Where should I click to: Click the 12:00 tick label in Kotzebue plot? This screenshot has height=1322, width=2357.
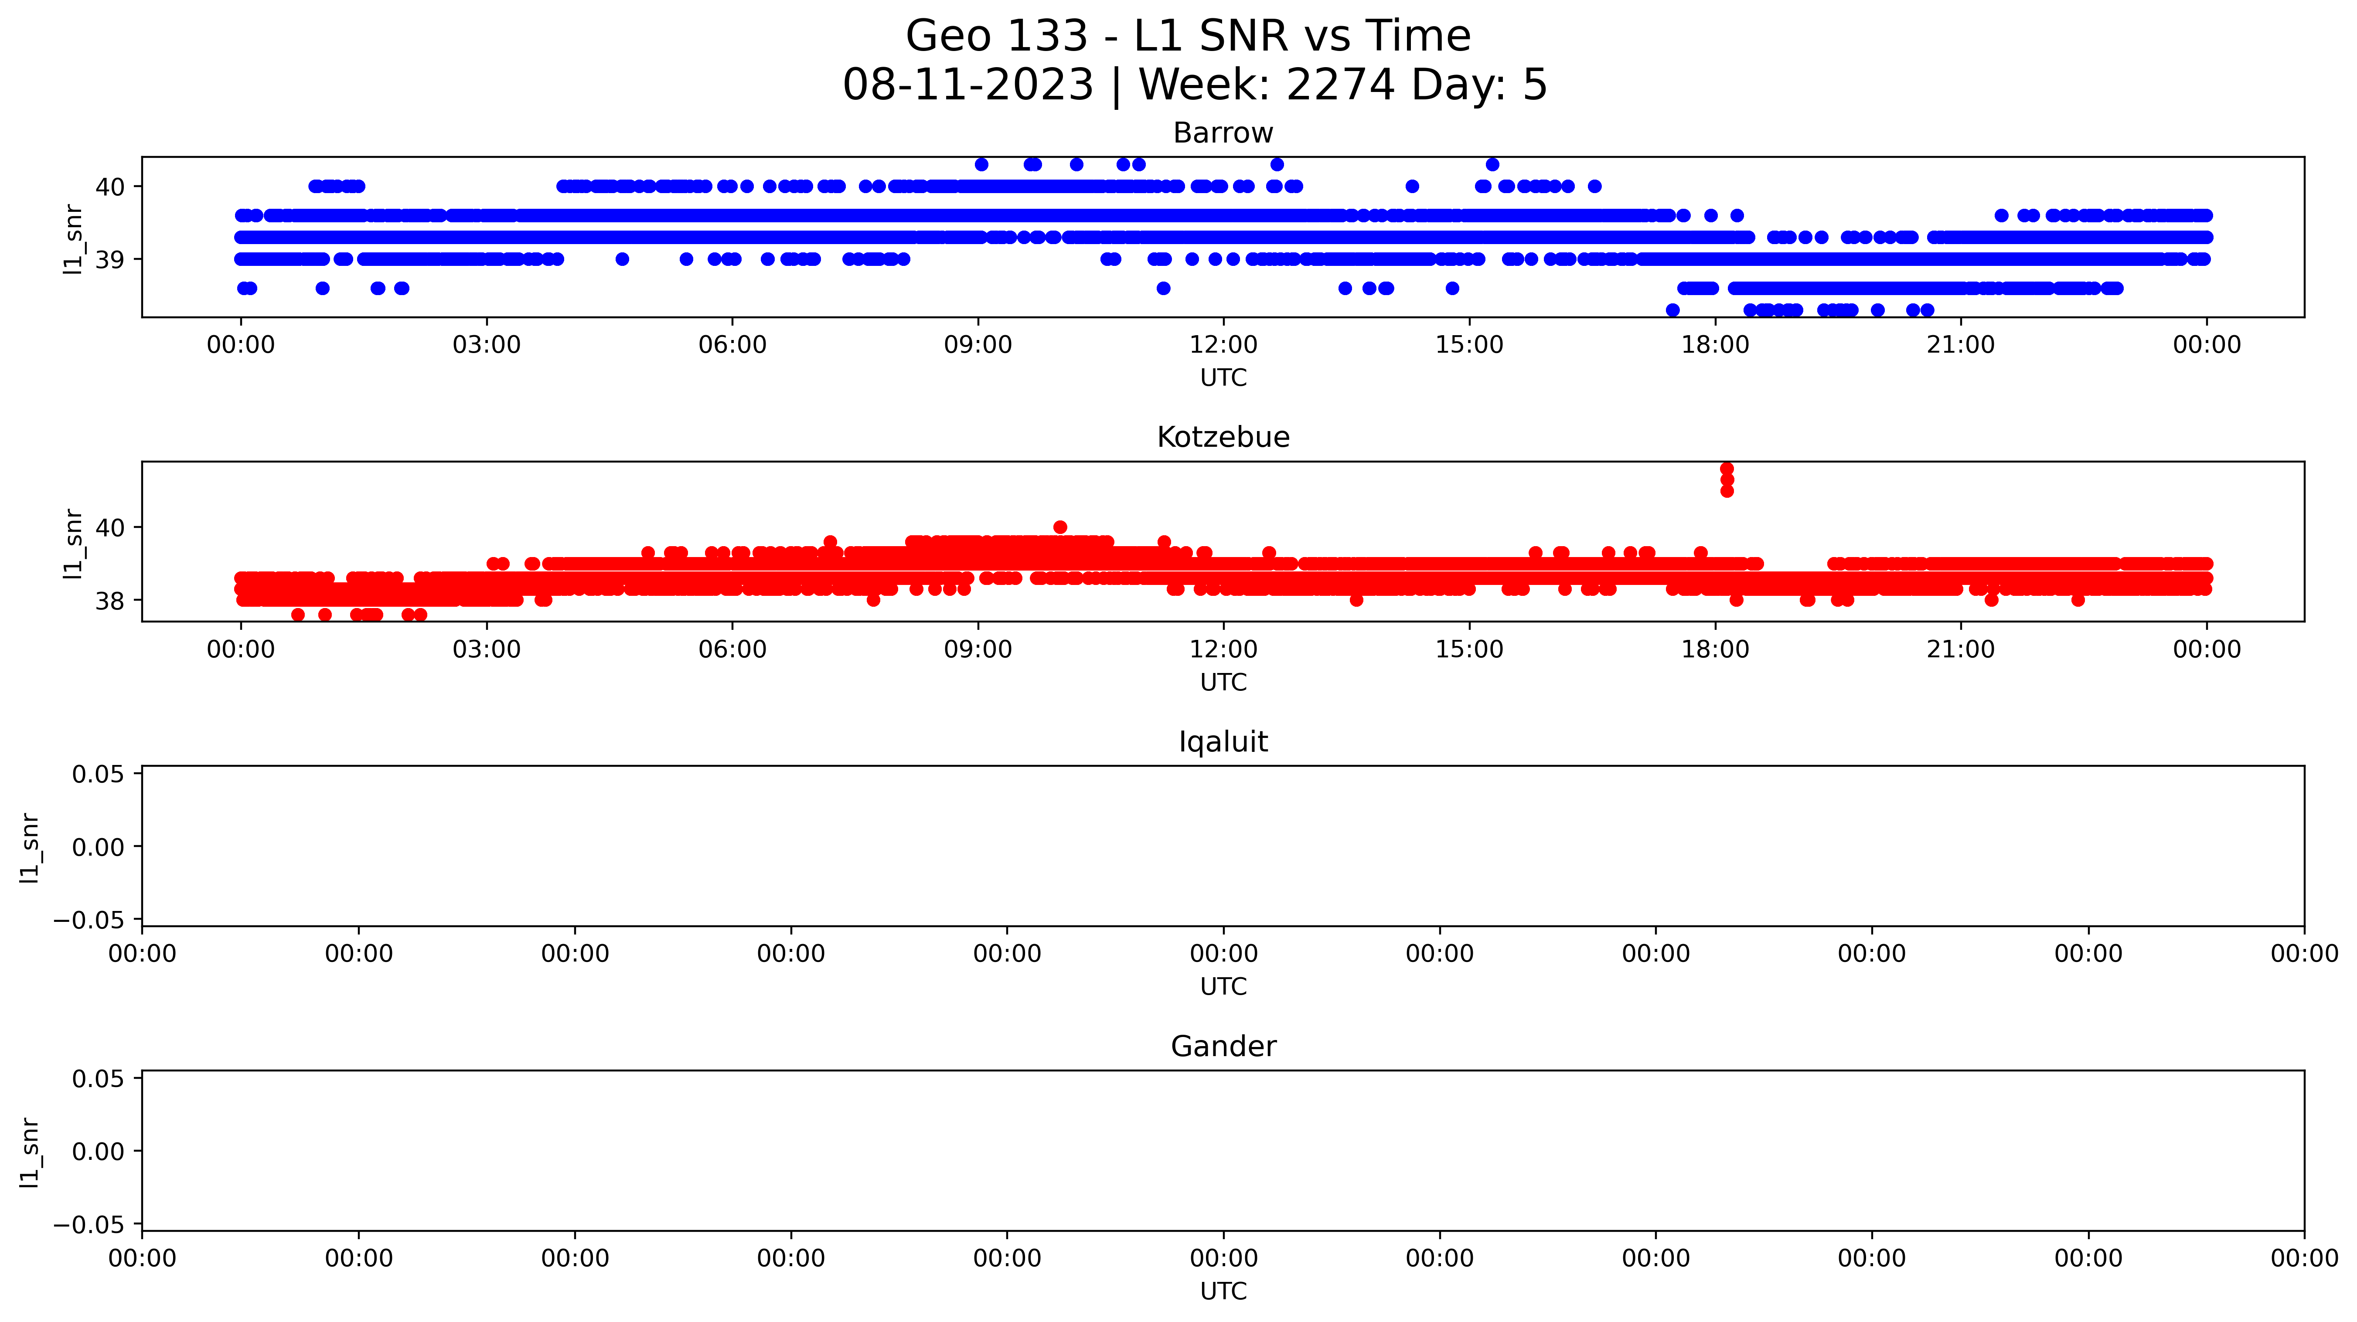pyautogui.click(x=1223, y=649)
